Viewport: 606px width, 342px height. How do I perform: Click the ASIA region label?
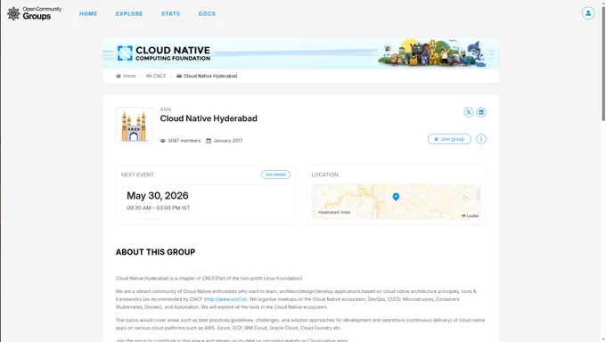pos(166,110)
